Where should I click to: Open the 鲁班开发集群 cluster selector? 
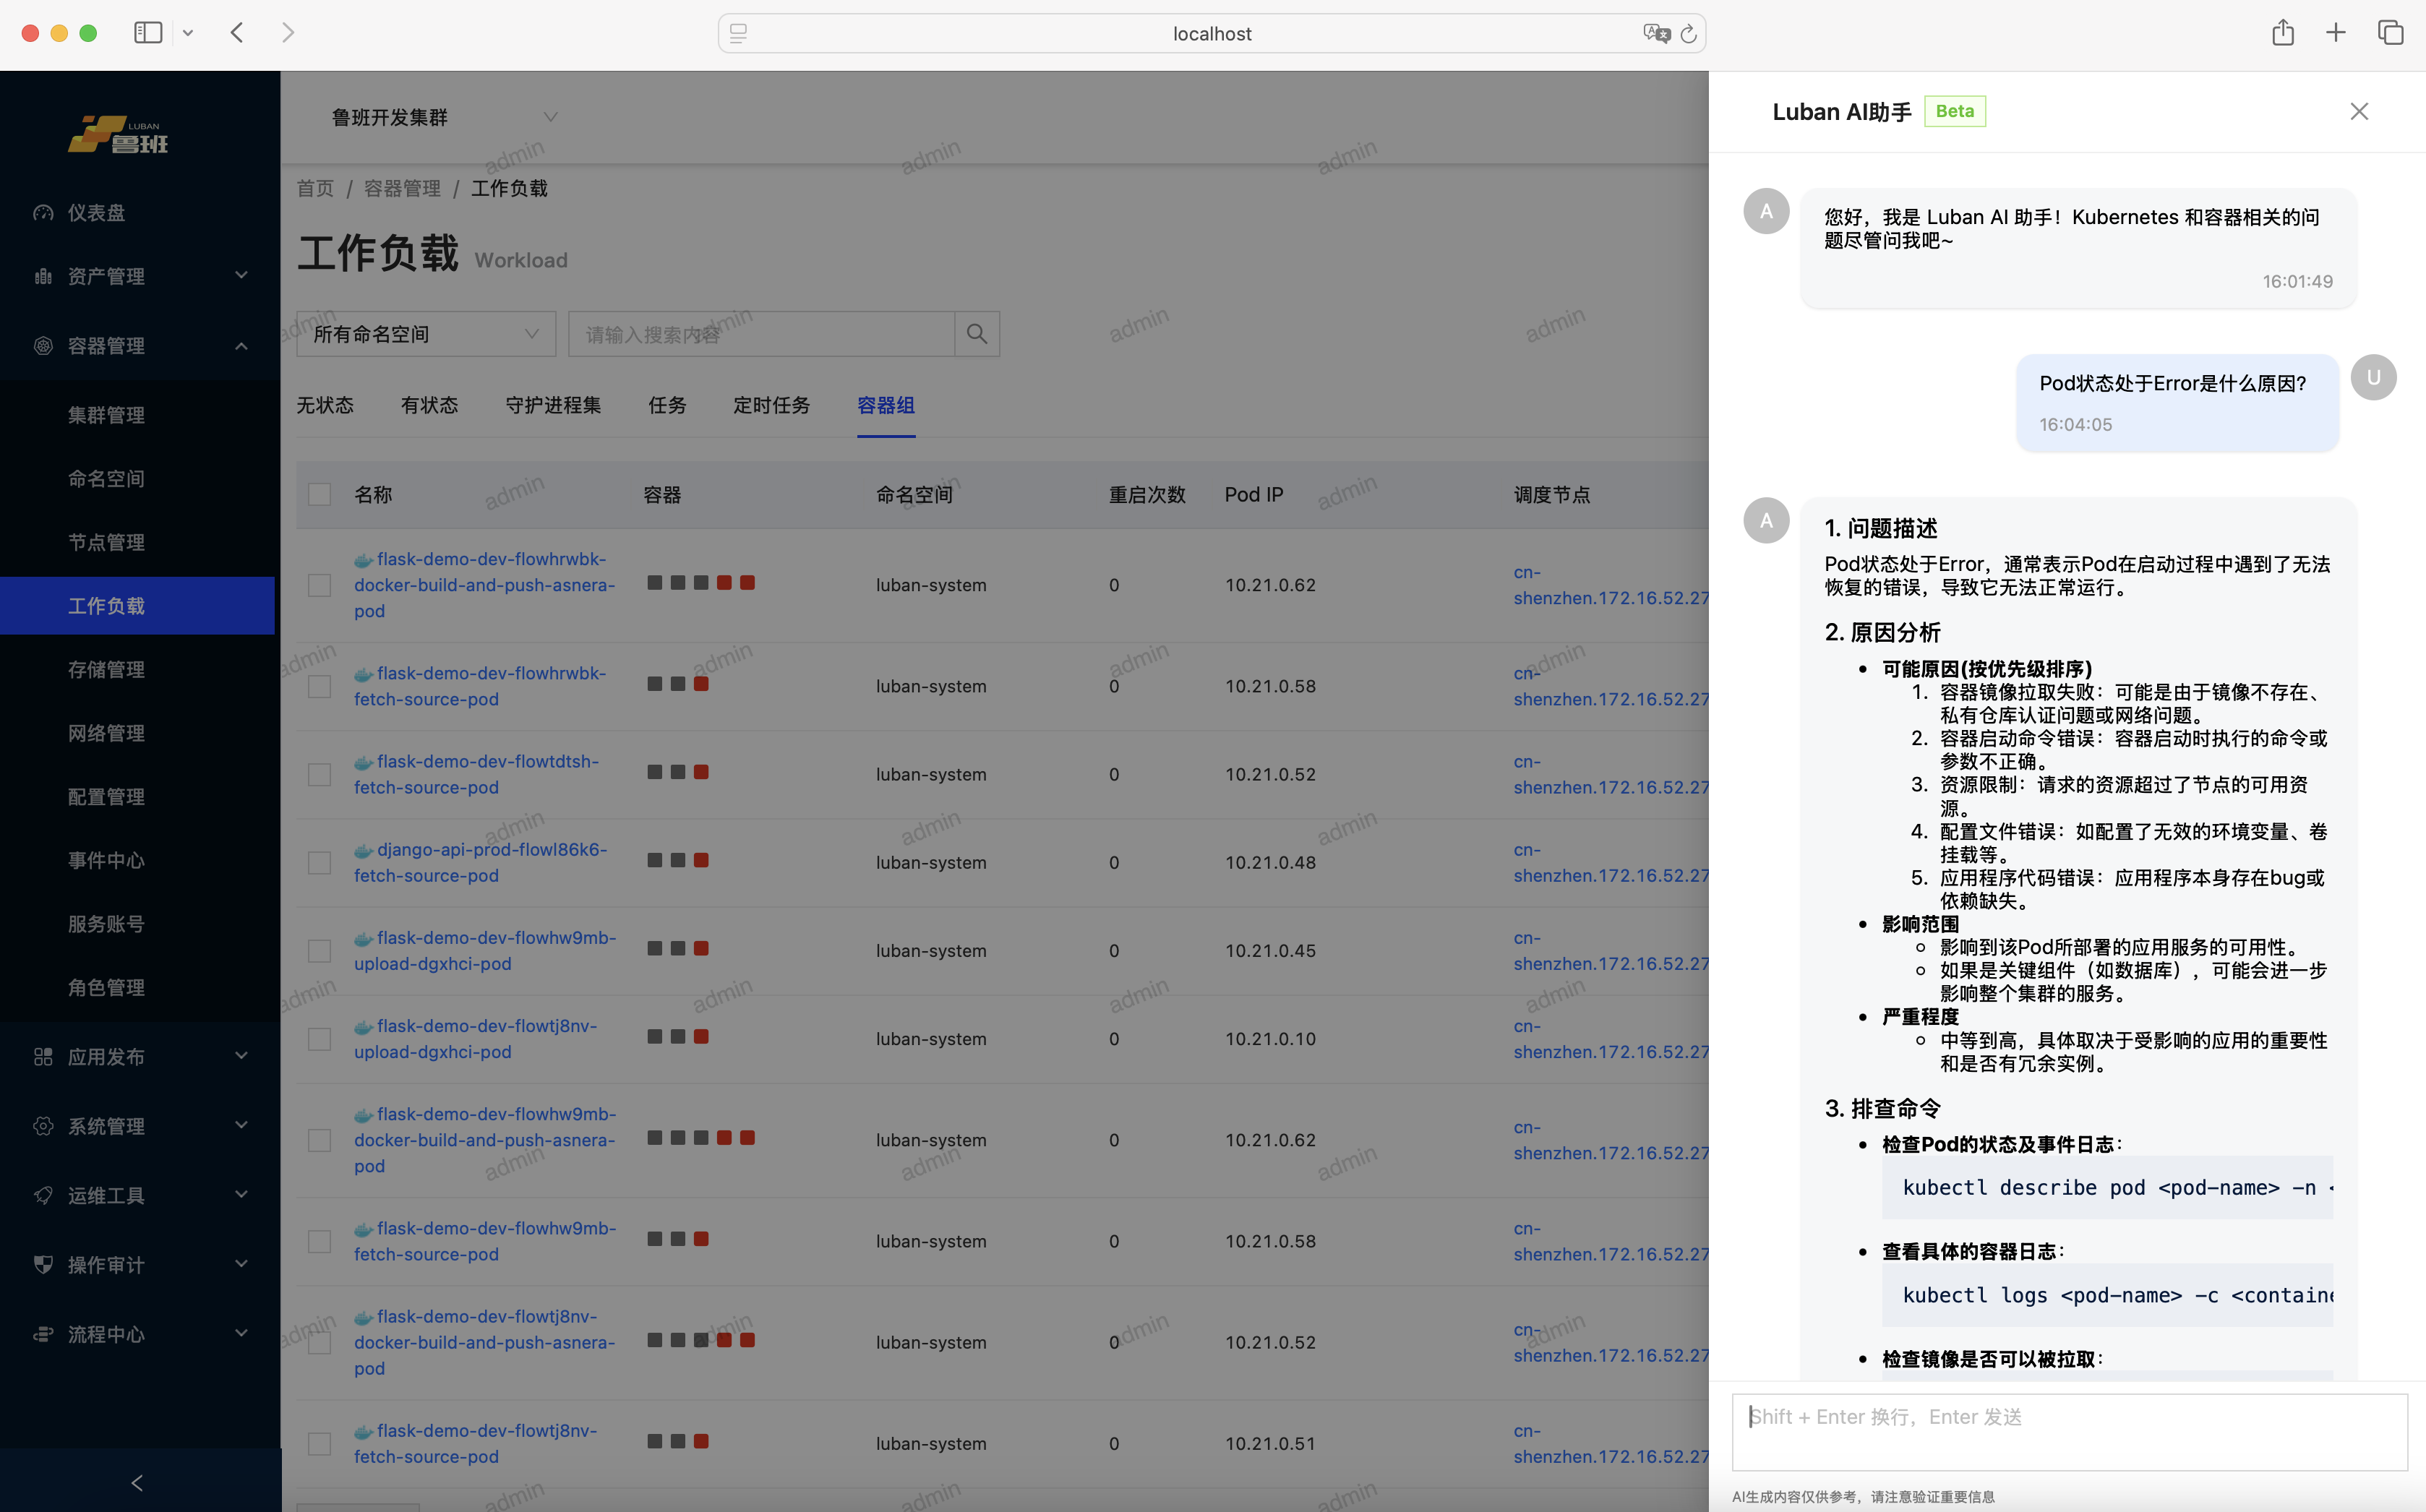click(x=443, y=117)
